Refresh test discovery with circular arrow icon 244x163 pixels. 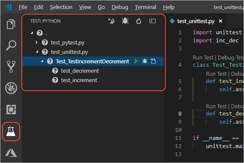pos(138,21)
